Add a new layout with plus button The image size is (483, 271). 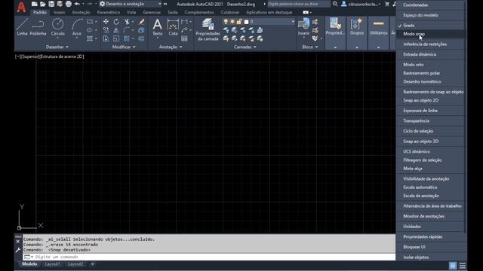click(x=92, y=264)
